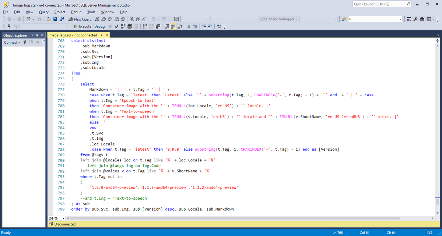Click the New Project icon
Viewport: 442px width, 236px height.
click(x=28, y=19)
